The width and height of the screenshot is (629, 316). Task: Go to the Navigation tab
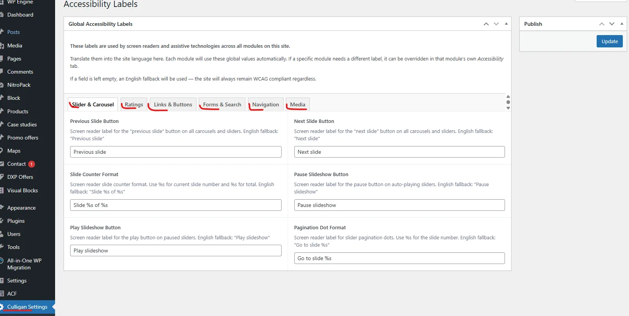(265, 104)
